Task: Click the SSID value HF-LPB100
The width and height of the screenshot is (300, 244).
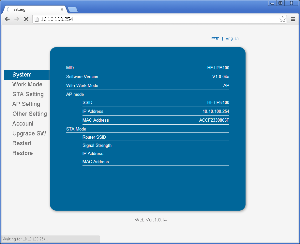Action: point(218,102)
